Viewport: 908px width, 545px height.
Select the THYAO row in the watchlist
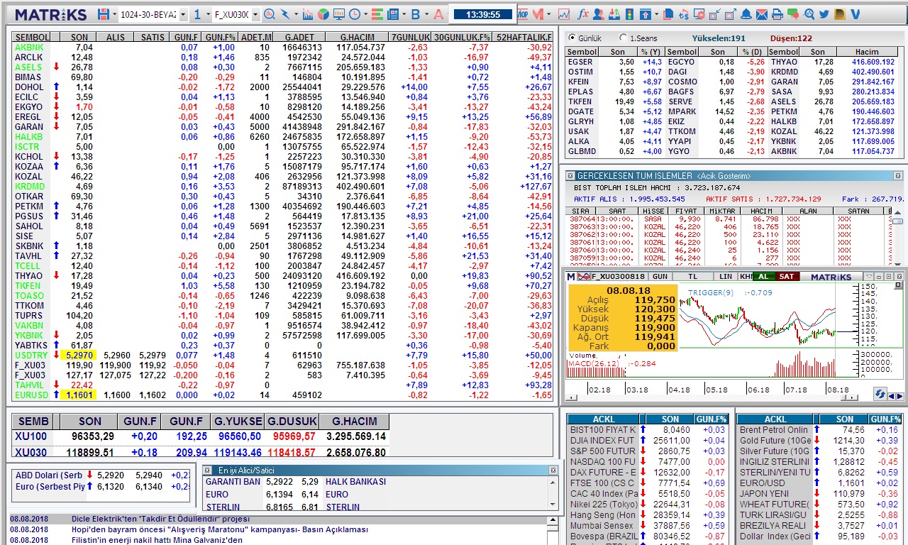(x=282, y=275)
